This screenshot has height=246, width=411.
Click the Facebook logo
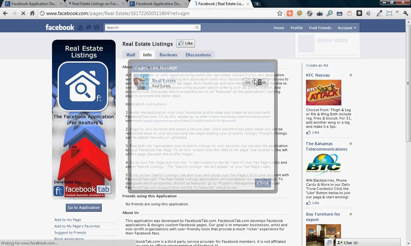[60, 27]
